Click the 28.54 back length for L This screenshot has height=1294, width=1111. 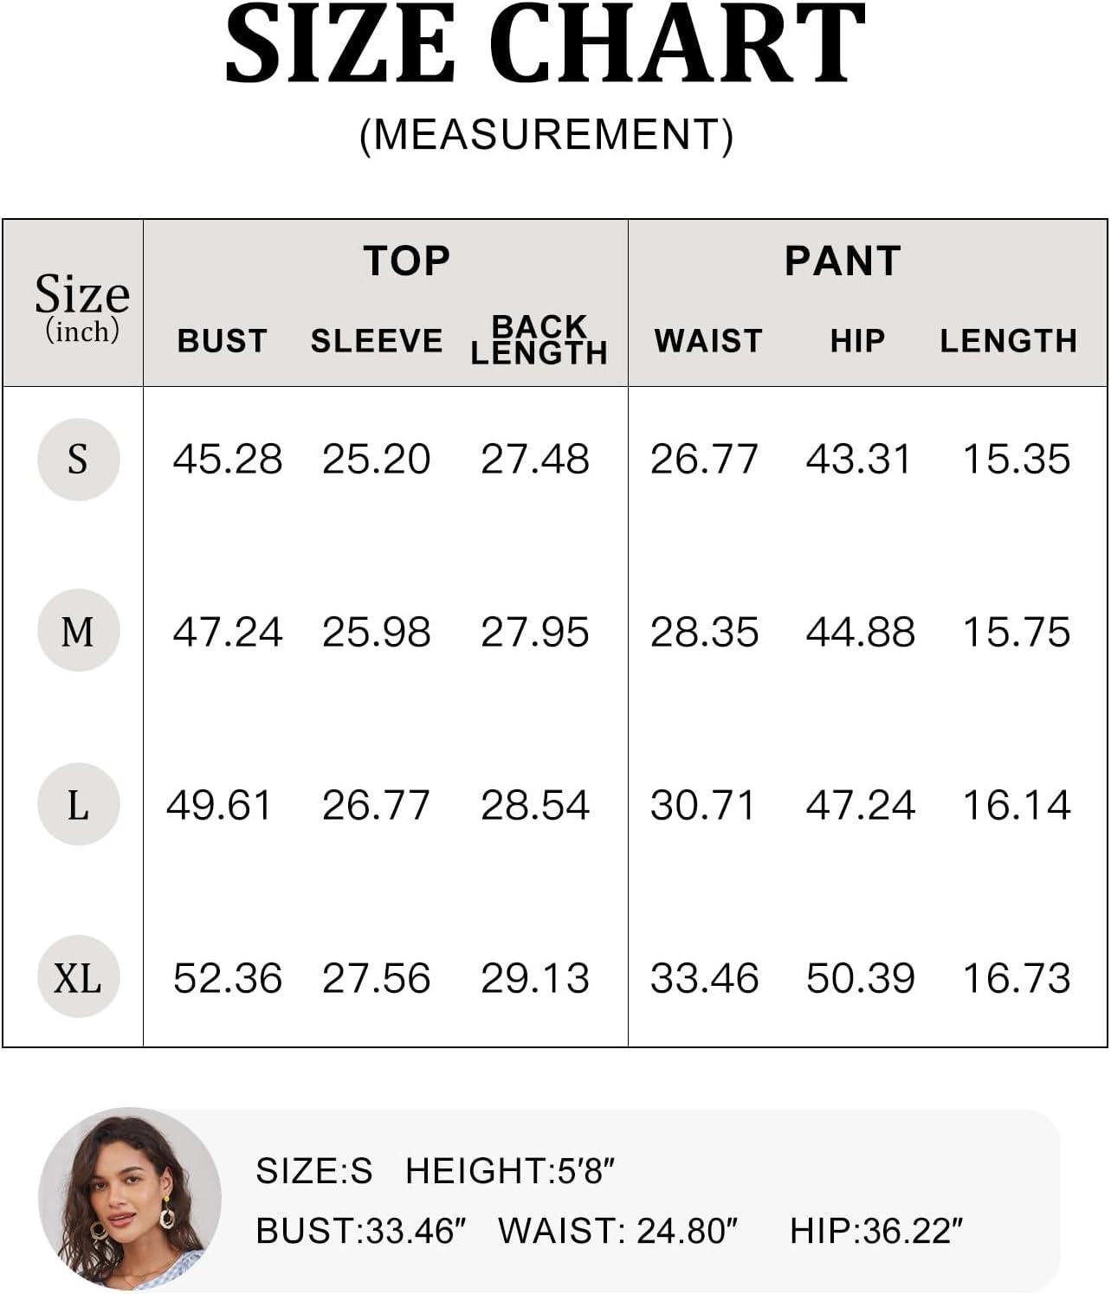(535, 805)
